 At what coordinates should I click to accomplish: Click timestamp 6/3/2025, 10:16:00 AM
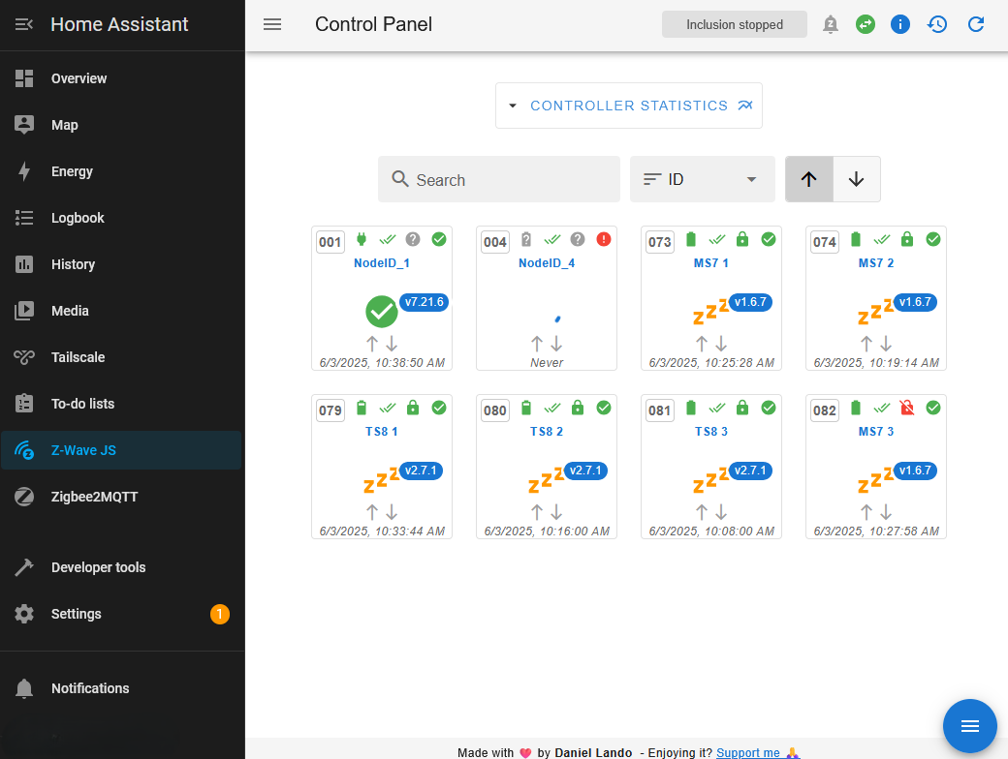click(x=547, y=531)
